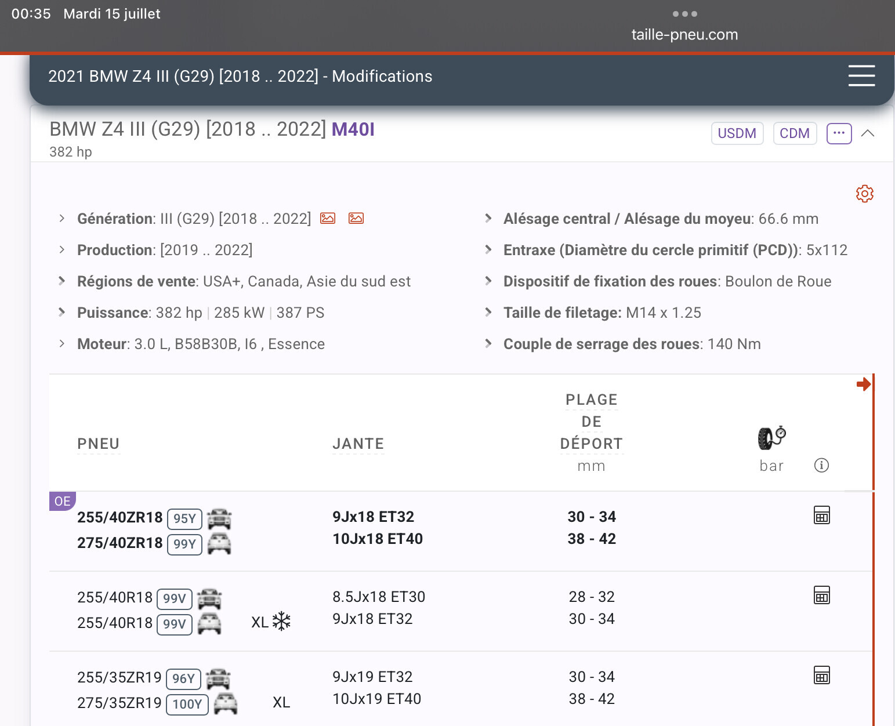The image size is (895, 726).
Task: Expand the Alésage central row chevron
Action: pyautogui.click(x=488, y=219)
